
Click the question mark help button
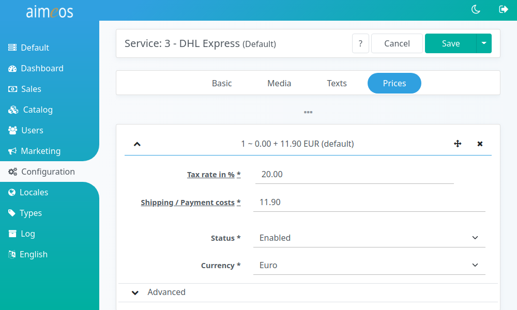point(360,43)
